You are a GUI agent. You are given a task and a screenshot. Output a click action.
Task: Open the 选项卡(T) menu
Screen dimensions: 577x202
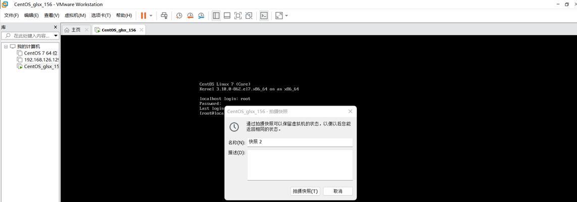click(101, 16)
